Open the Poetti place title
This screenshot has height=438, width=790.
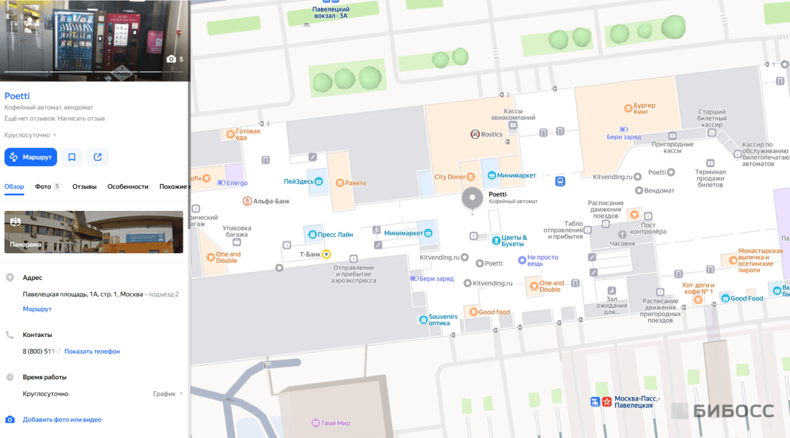[x=17, y=96]
